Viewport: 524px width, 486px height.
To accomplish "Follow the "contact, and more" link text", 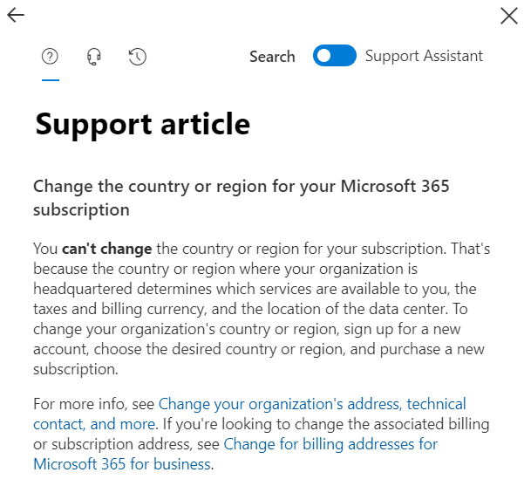I will [x=94, y=424].
